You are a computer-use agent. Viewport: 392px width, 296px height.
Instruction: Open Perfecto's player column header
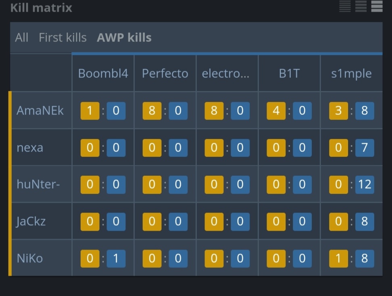pos(165,73)
